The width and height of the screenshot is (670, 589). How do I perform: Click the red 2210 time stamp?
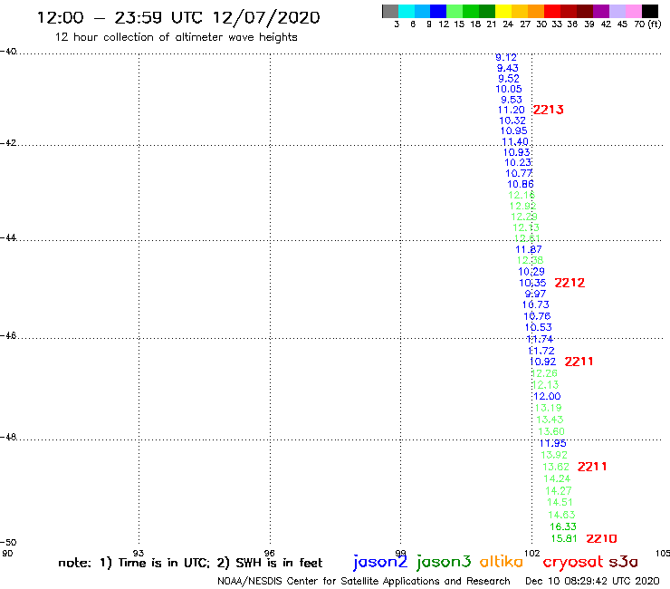point(601,538)
